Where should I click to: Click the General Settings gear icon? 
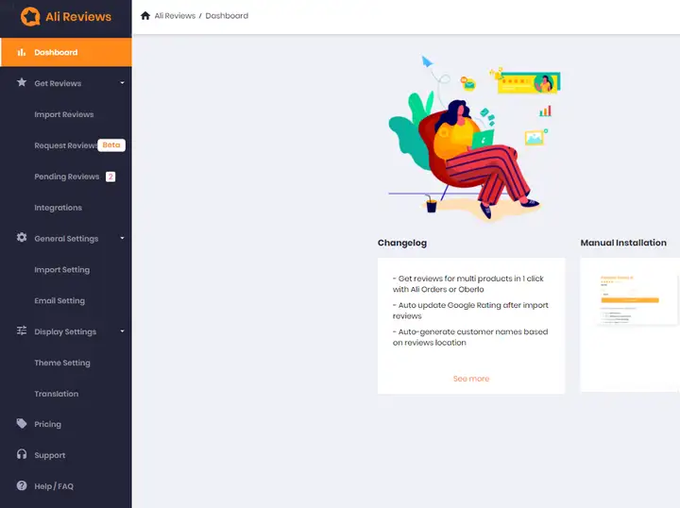(22, 238)
